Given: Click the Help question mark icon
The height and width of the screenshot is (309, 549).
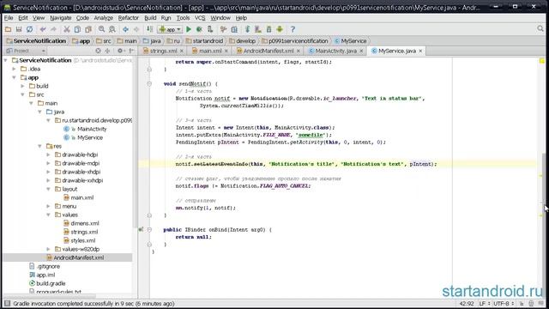Looking at the screenshot, I should tap(293, 29).
